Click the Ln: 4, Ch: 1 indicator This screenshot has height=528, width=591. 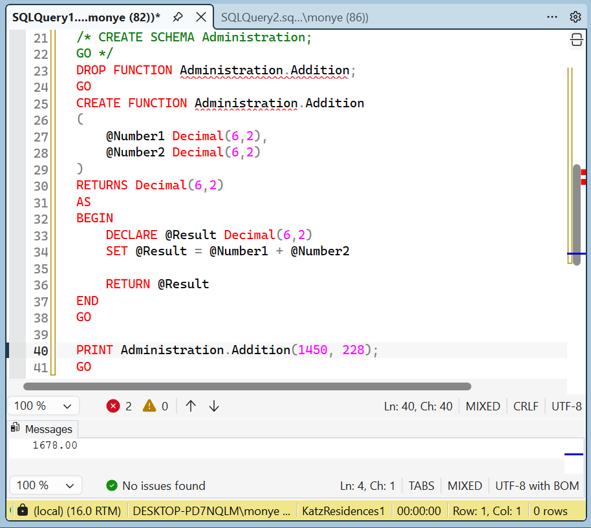(367, 486)
